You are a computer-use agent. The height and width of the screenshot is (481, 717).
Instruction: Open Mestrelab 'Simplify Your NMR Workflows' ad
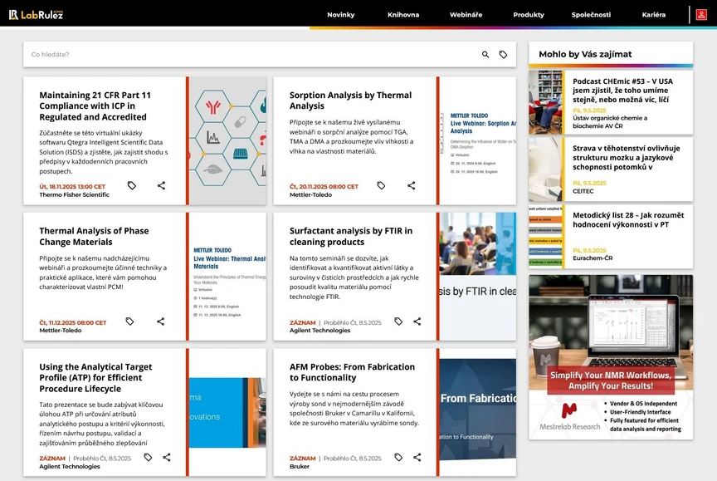611,357
